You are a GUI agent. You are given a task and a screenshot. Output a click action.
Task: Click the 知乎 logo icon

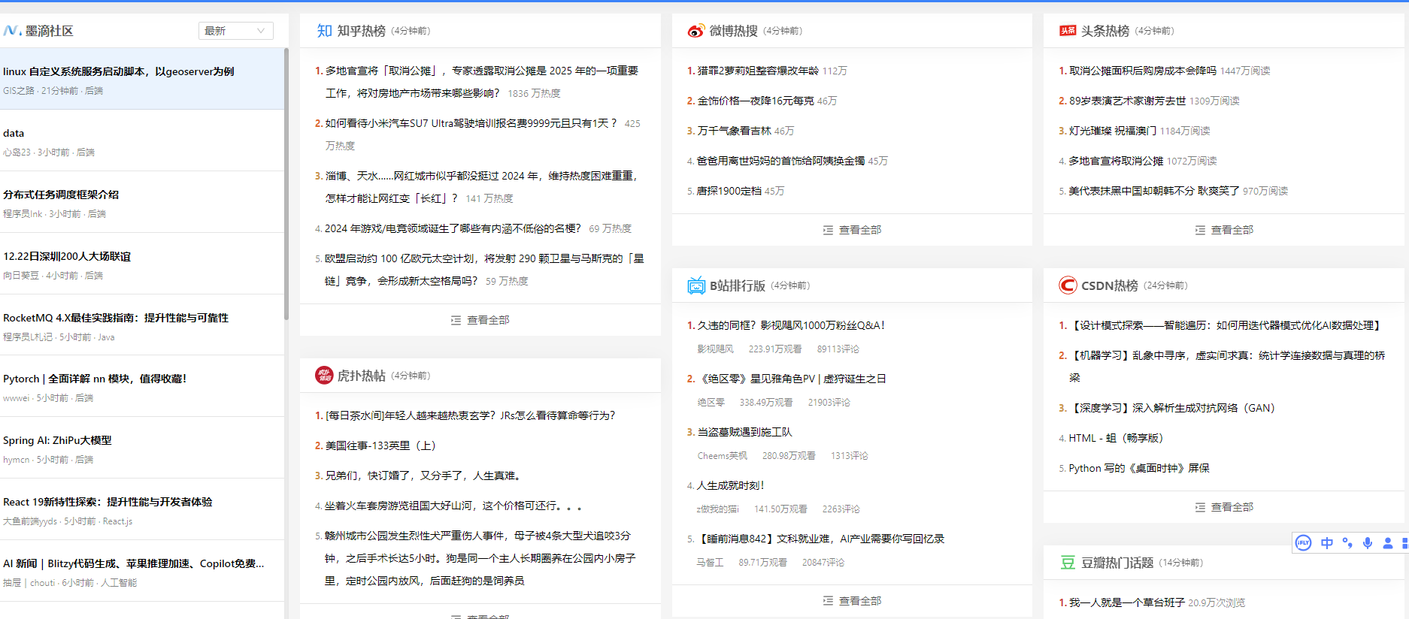tap(324, 31)
